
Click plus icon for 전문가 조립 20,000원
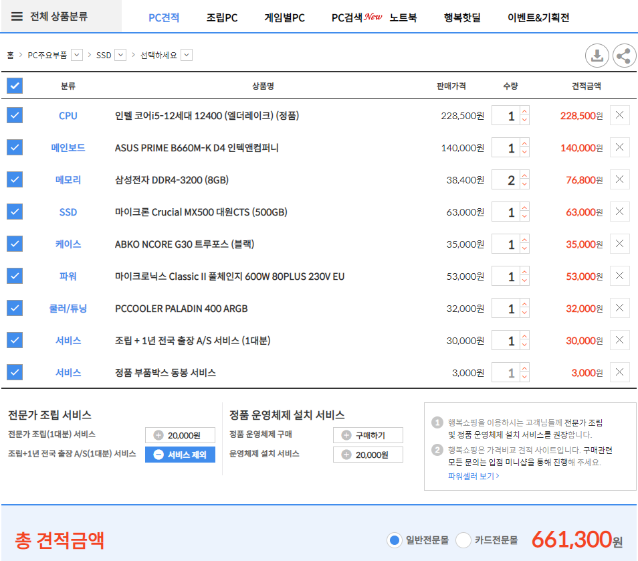point(159,435)
